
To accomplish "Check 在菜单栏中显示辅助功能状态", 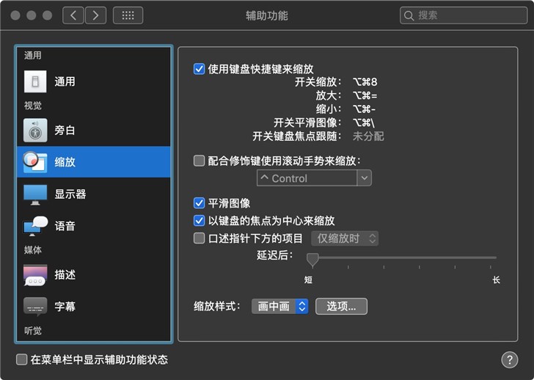I will (x=22, y=359).
